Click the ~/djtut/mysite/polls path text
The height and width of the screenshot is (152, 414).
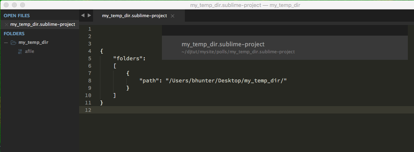pos(238,52)
